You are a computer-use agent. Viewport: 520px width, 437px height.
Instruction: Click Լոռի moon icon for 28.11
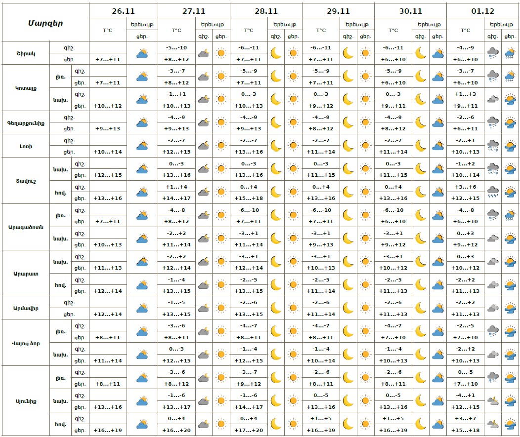pos(276,146)
